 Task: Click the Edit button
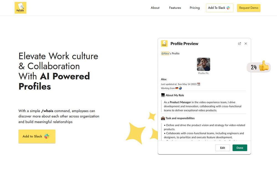pyautogui.click(x=222, y=148)
